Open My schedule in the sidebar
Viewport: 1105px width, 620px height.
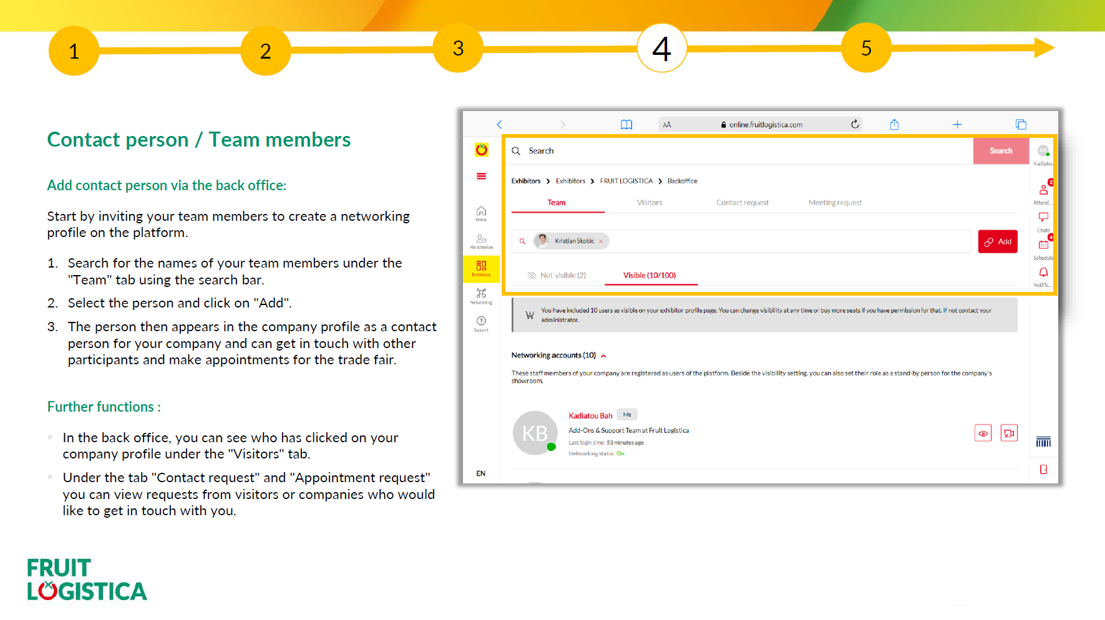pos(481,241)
